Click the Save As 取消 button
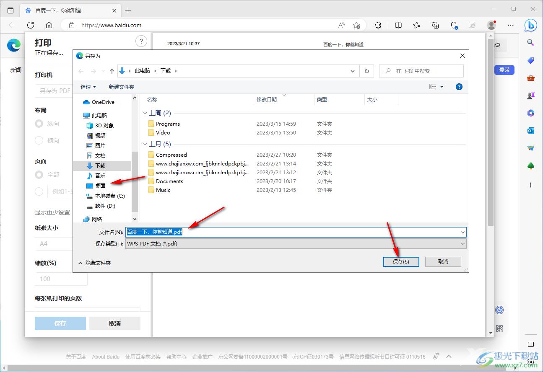The width and height of the screenshot is (543, 372). pos(443,261)
